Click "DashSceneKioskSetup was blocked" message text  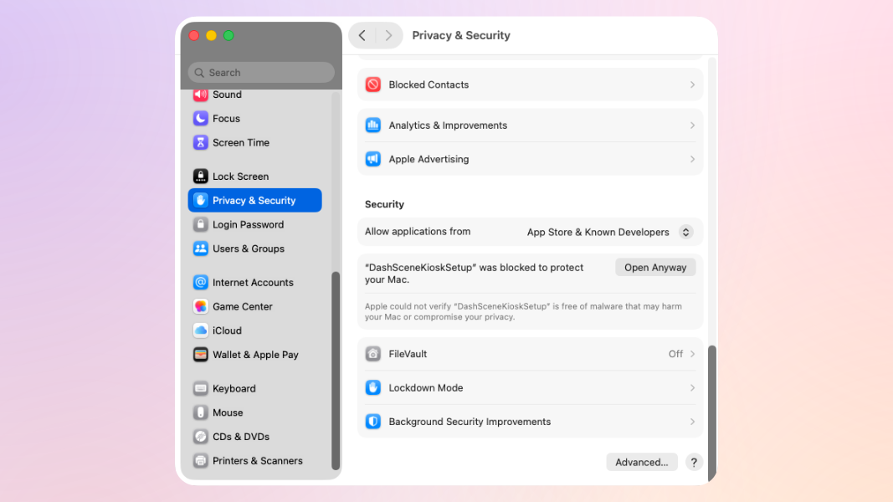tap(475, 274)
